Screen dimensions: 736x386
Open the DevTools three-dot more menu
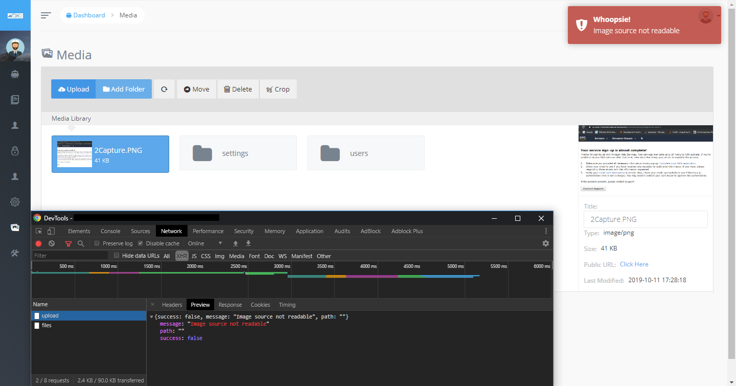pyautogui.click(x=546, y=231)
